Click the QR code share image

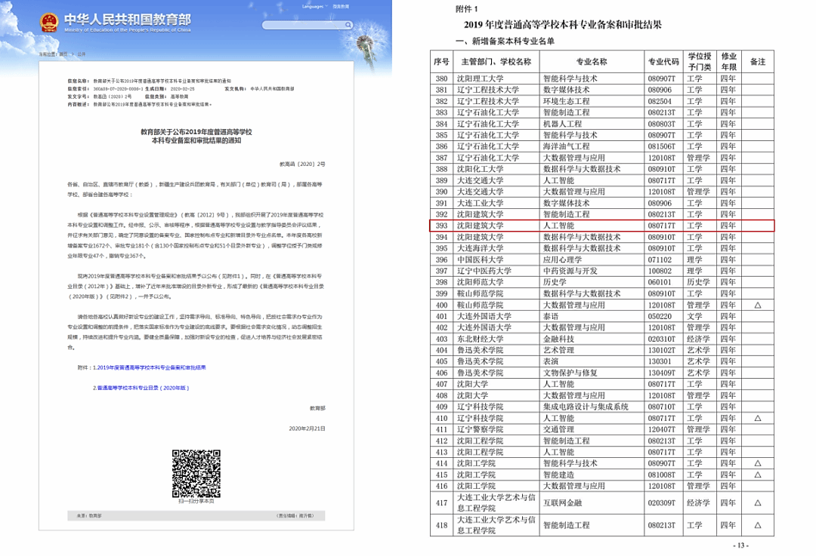coord(196,473)
